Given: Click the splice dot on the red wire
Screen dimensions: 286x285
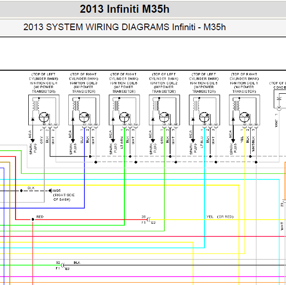Looking at the screenshot, I should 33,220.
